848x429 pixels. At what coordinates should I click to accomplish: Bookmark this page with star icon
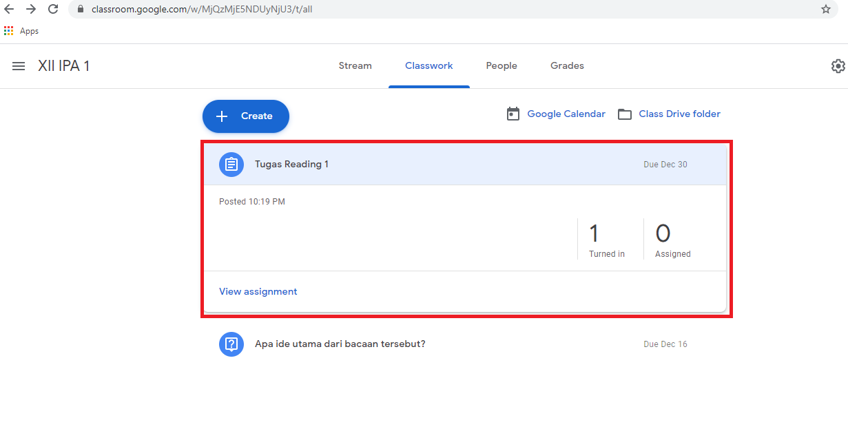pos(825,10)
